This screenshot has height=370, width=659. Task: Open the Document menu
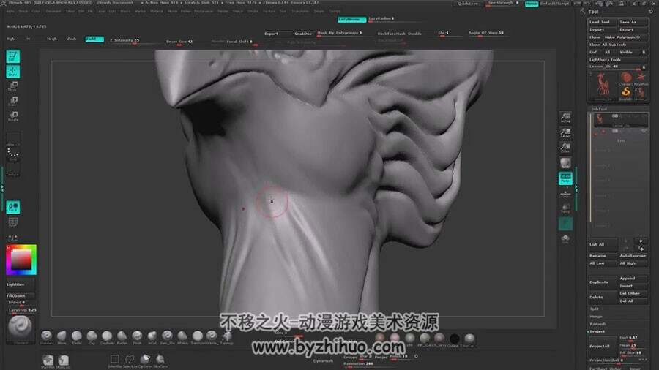pos(53,11)
